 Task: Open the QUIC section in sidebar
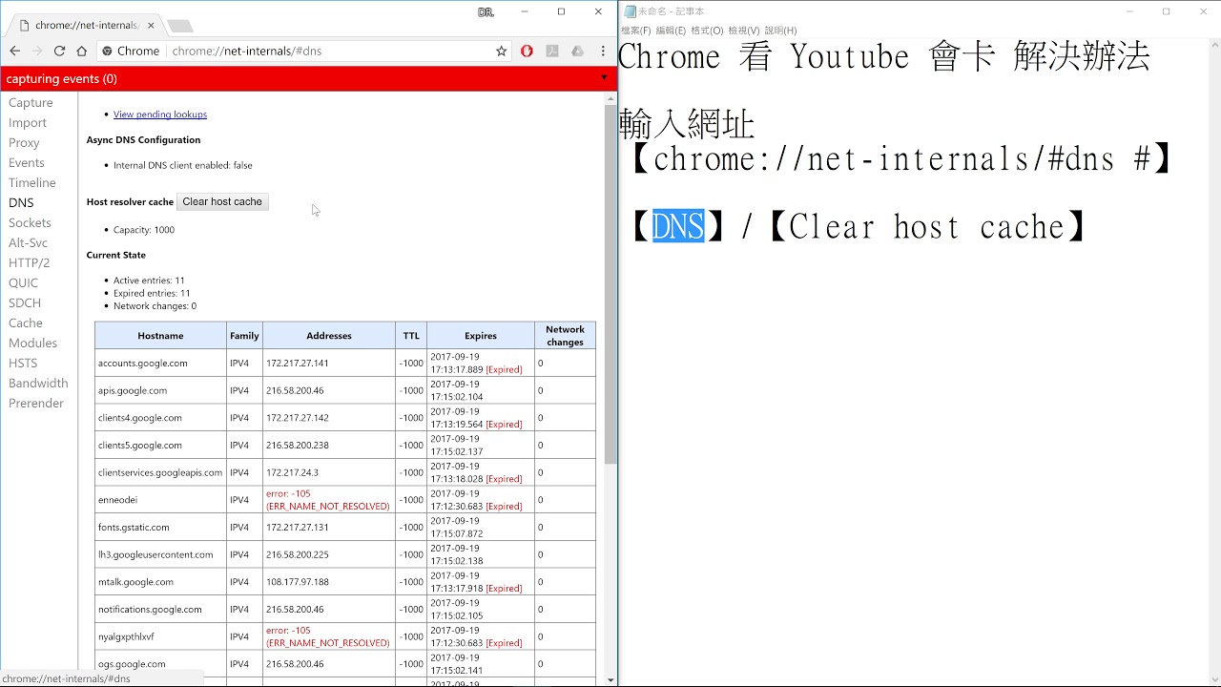click(x=24, y=282)
